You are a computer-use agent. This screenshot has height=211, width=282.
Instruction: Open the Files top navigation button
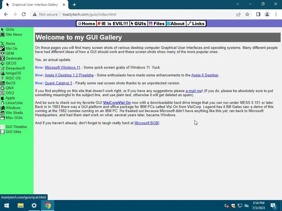(157, 24)
